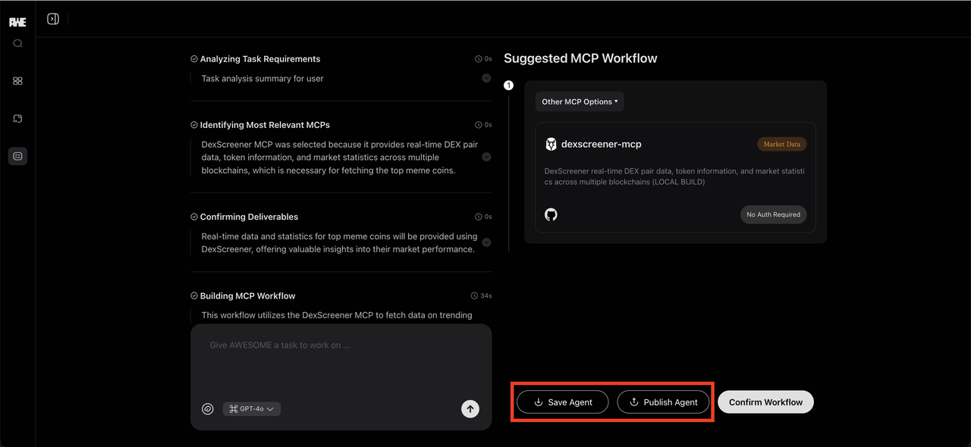Image resolution: width=971 pixels, height=447 pixels.
Task: Click the Building MCP Workflow heading
Action: (247, 295)
